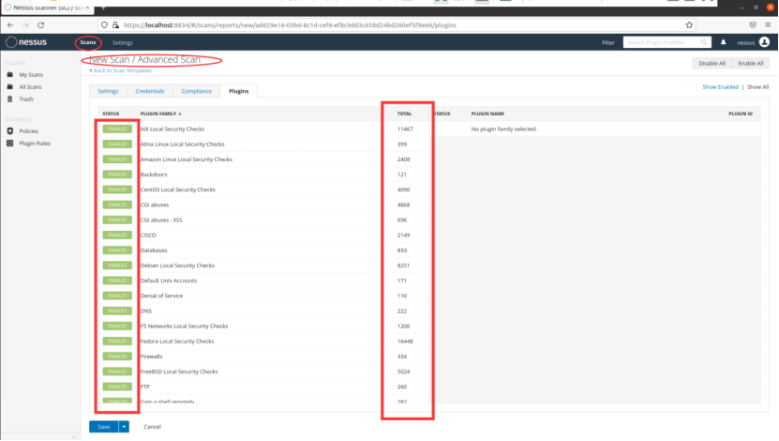Viewport: 779px width, 441px height.
Task: Switch to the Credentials tab
Action: point(150,91)
